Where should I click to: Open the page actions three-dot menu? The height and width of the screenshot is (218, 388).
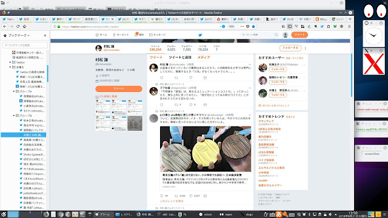[x=242, y=27]
